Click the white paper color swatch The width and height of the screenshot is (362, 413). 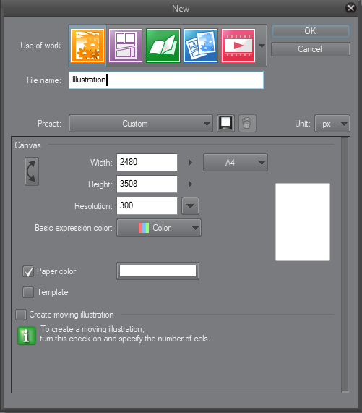[x=158, y=271]
